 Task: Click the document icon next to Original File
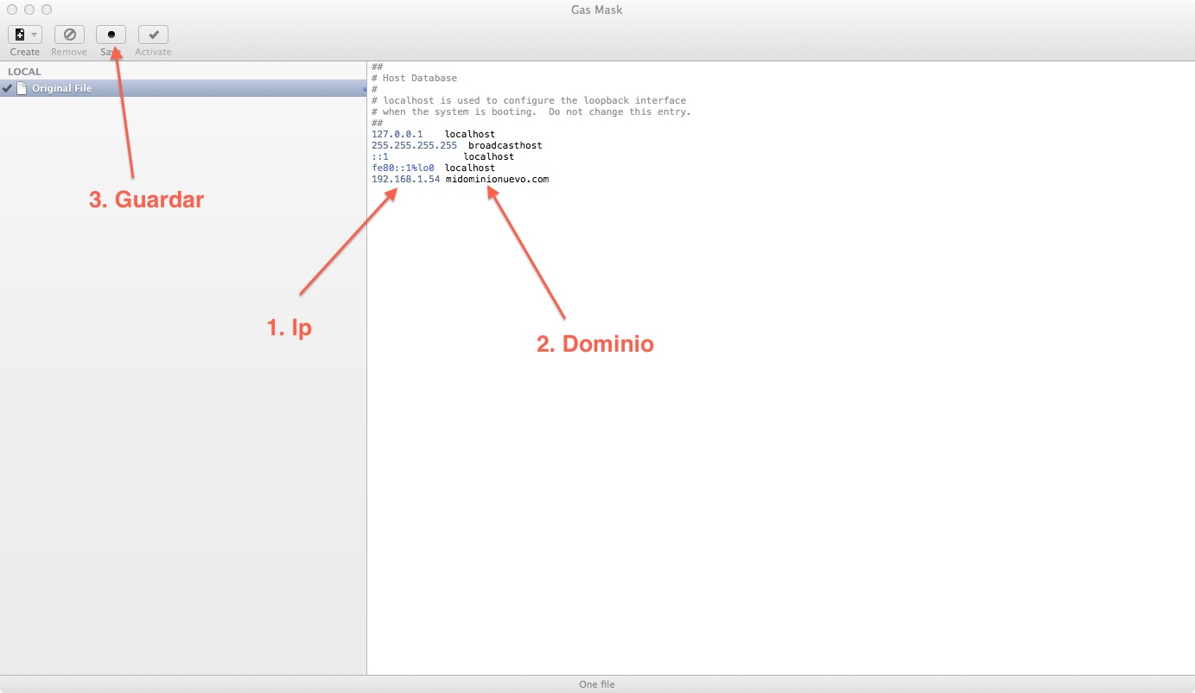coord(22,88)
